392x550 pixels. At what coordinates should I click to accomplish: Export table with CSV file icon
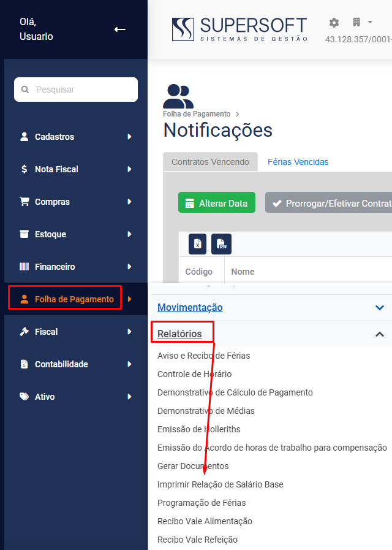[221, 244]
